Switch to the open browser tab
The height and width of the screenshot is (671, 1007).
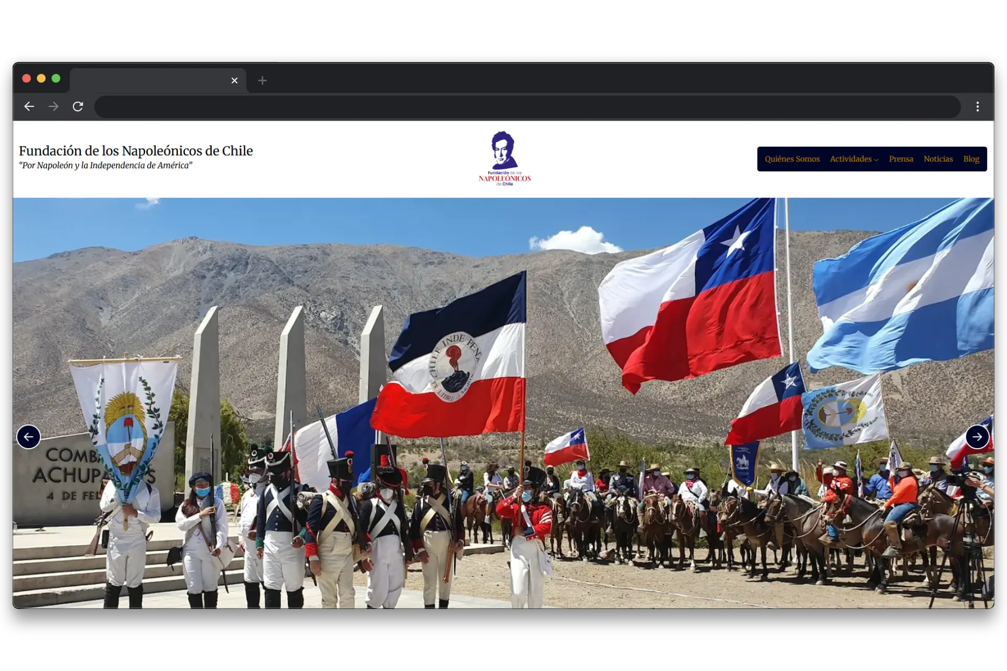[152, 80]
